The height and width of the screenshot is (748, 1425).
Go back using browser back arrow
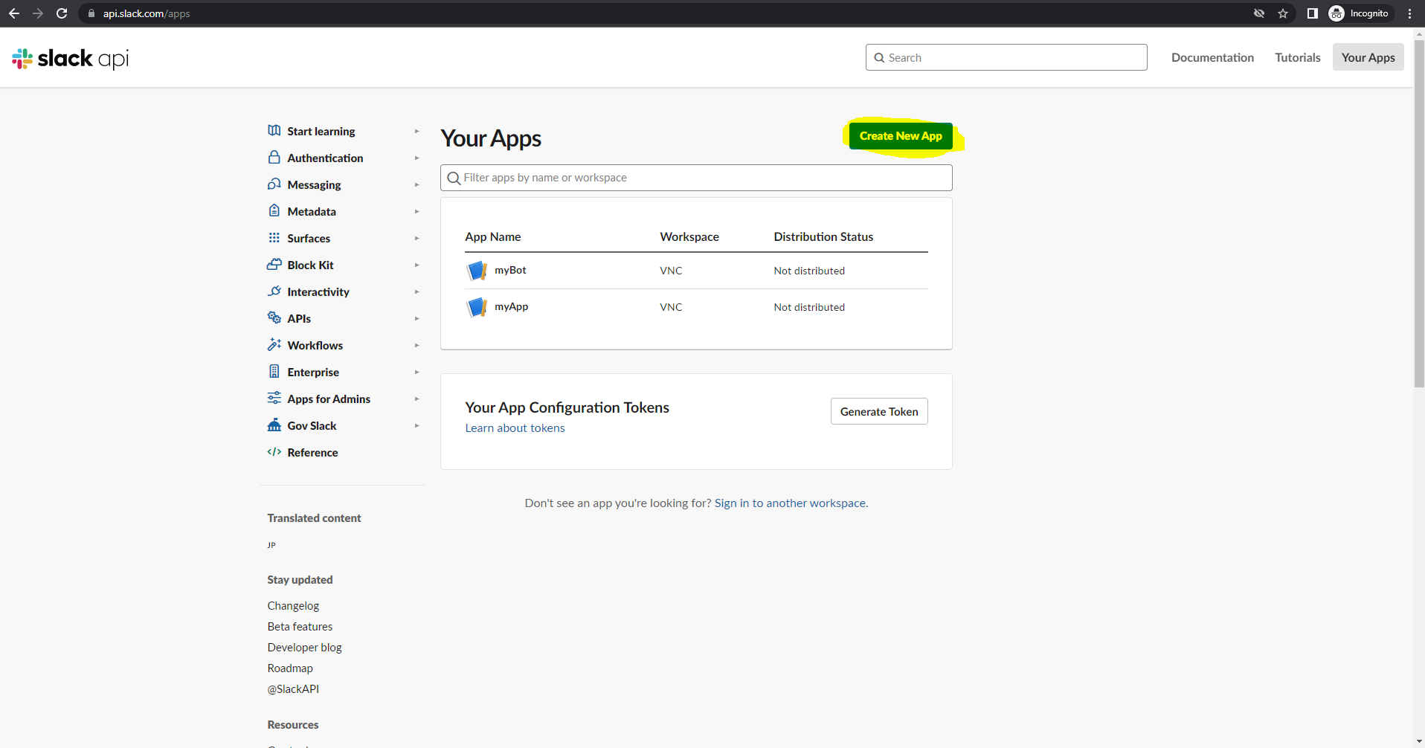pos(14,13)
